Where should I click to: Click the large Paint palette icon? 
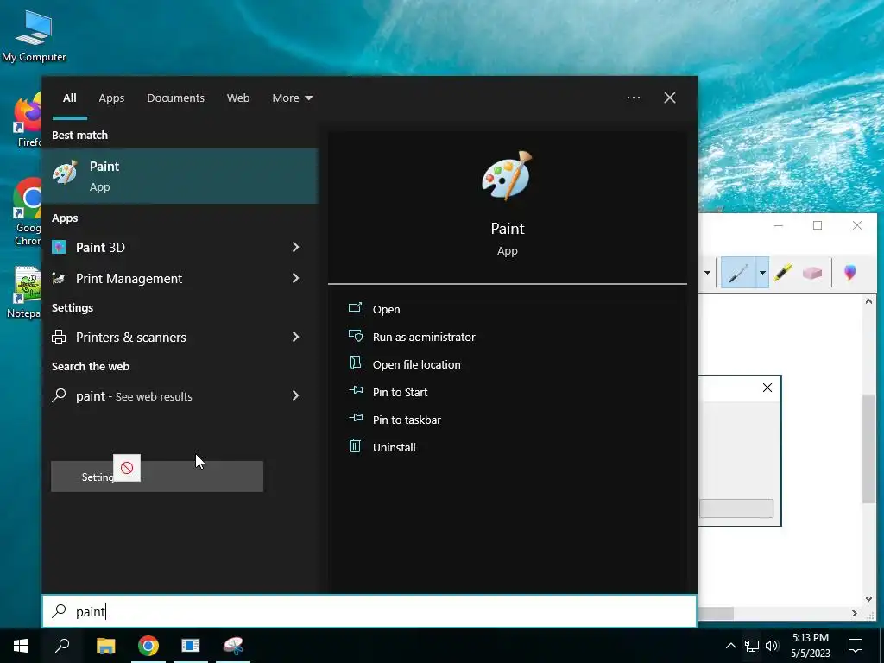coord(507,175)
